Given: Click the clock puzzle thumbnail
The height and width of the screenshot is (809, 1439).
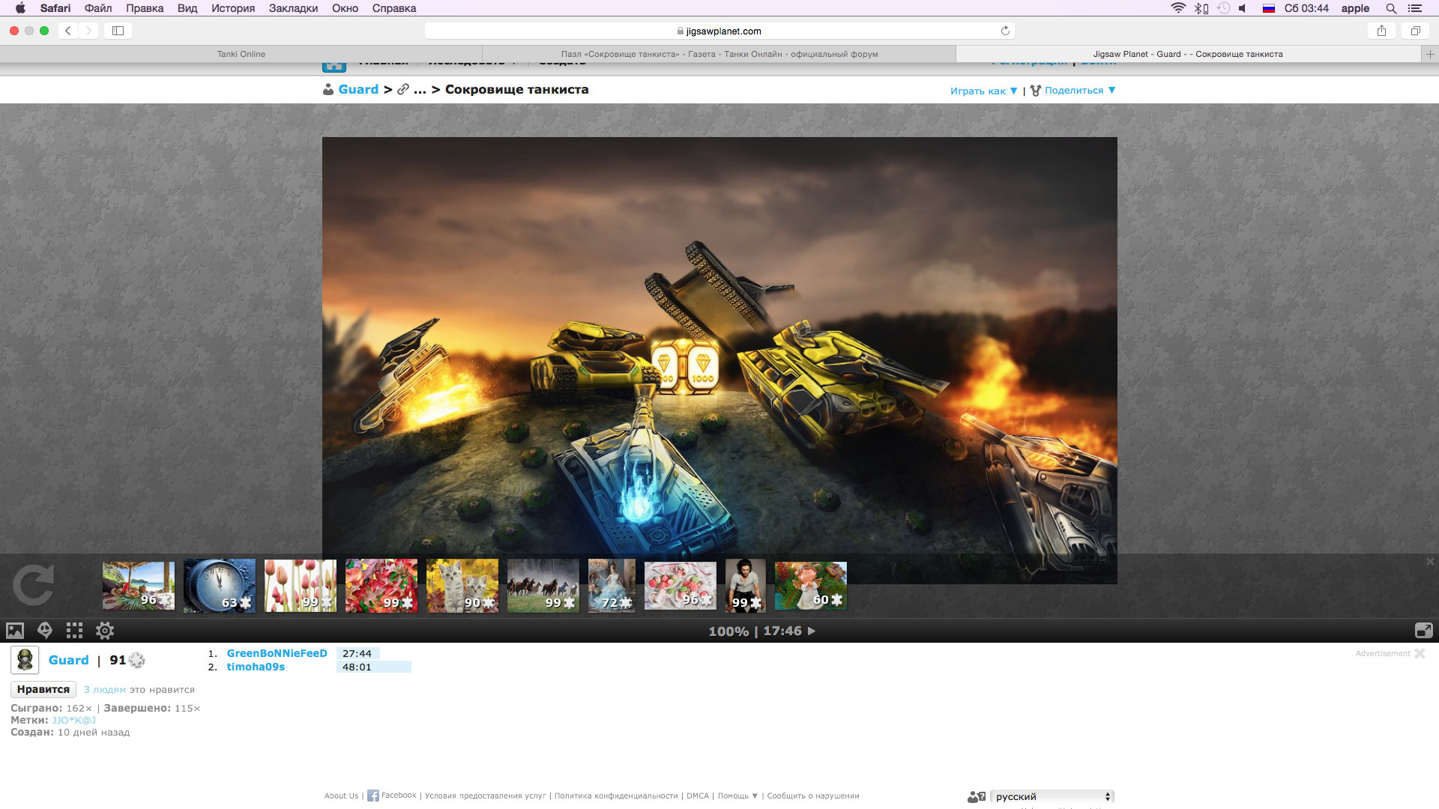Looking at the screenshot, I should [x=220, y=585].
